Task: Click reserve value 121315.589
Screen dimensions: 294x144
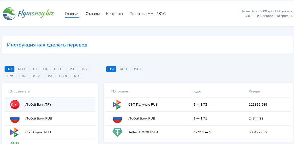Action: click(x=258, y=105)
